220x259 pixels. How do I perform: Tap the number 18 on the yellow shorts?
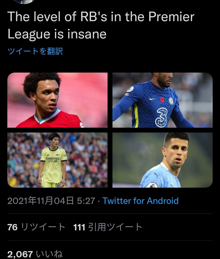click(x=57, y=185)
